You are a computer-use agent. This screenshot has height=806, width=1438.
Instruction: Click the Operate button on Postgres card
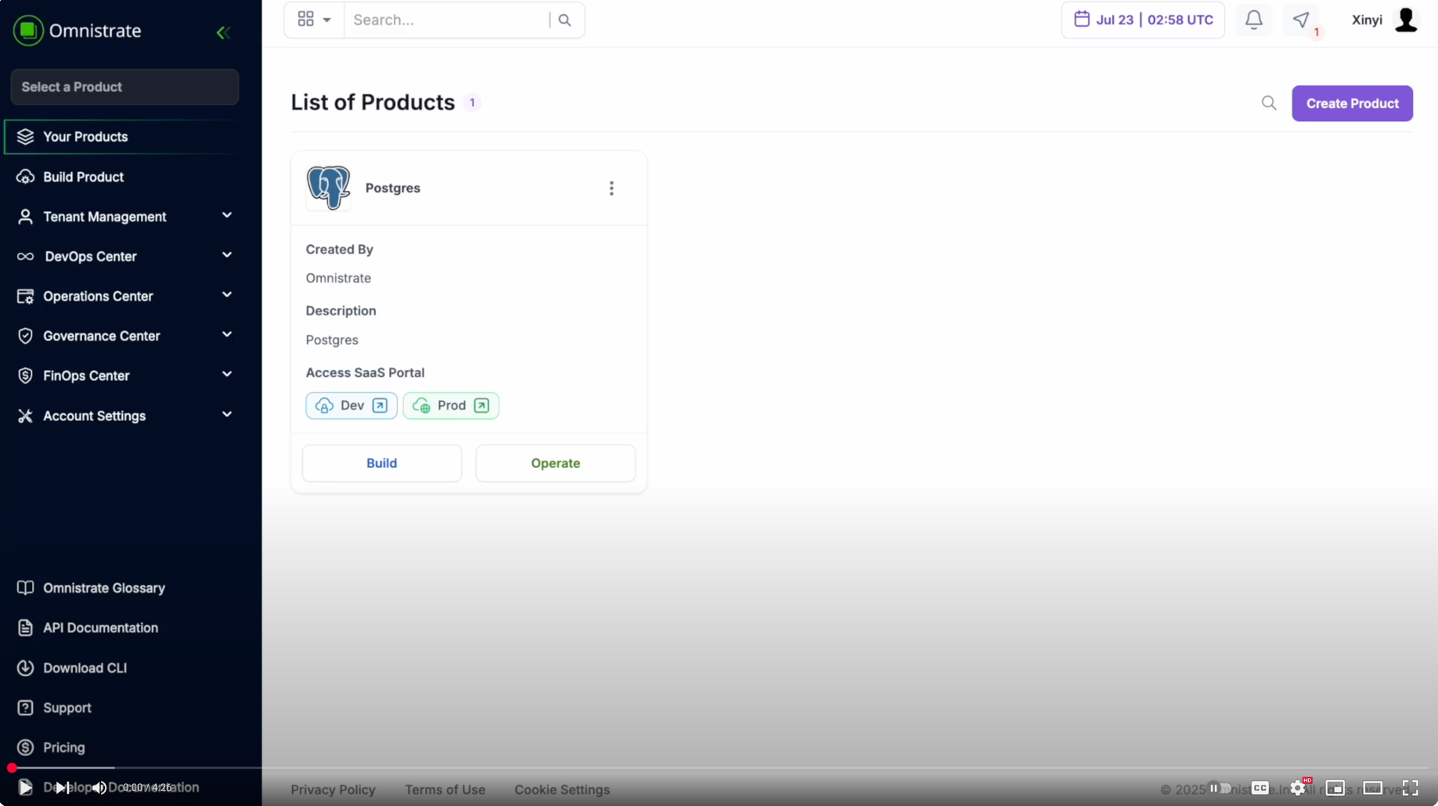tap(555, 463)
